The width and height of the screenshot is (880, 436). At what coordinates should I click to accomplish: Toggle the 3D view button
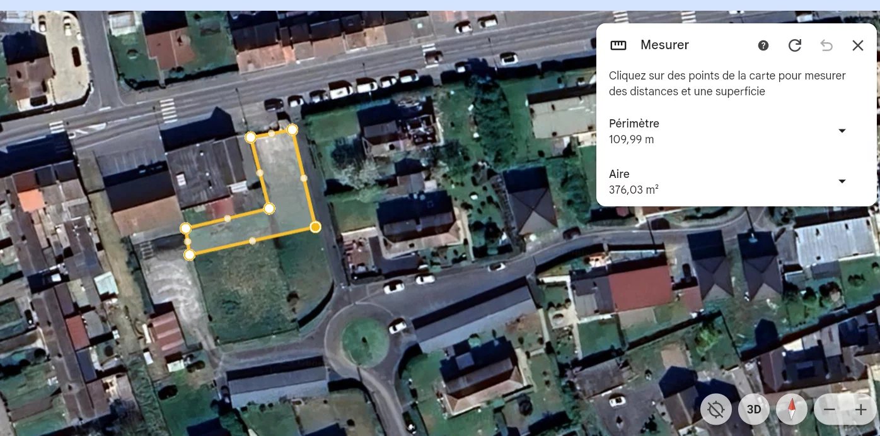click(754, 409)
